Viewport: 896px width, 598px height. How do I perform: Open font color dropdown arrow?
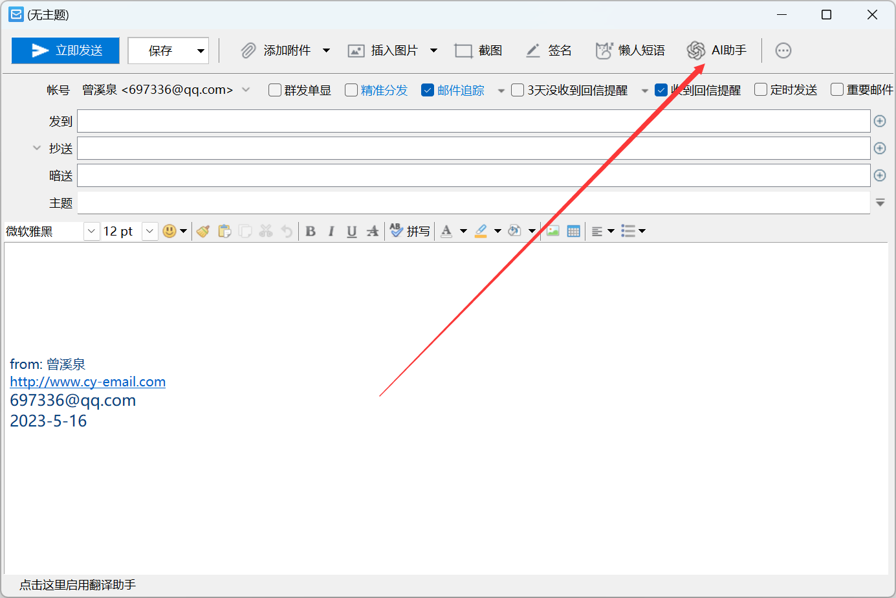(463, 231)
